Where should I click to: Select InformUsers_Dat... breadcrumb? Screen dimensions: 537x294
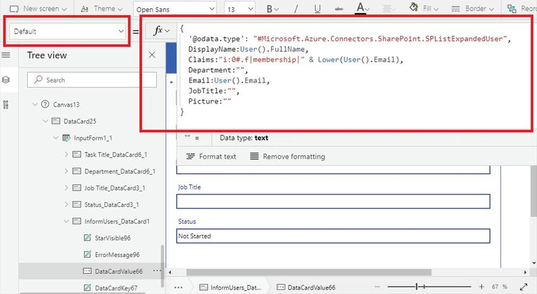[x=231, y=288]
